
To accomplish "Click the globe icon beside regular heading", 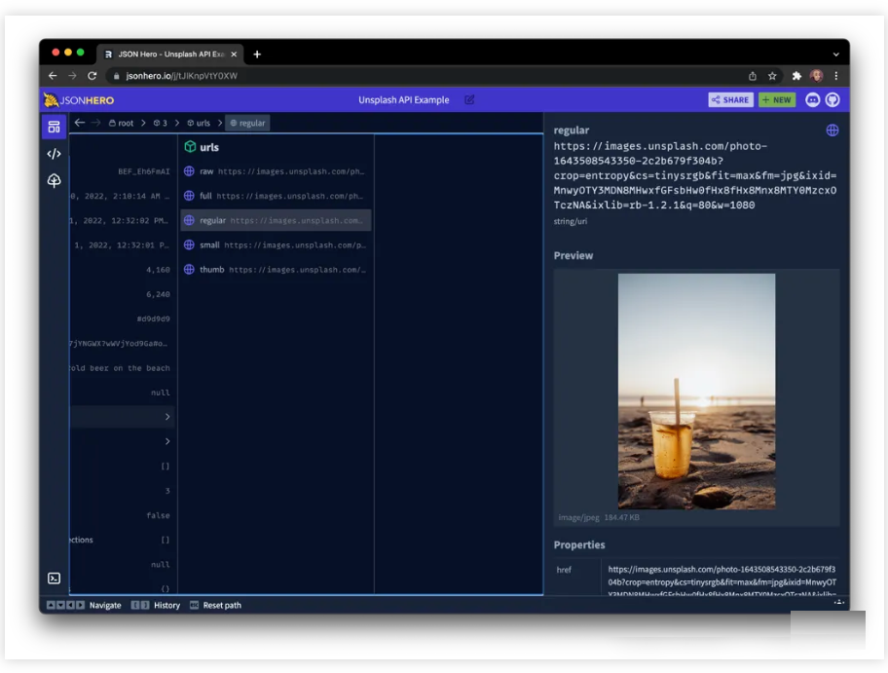I will click(832, 130).
